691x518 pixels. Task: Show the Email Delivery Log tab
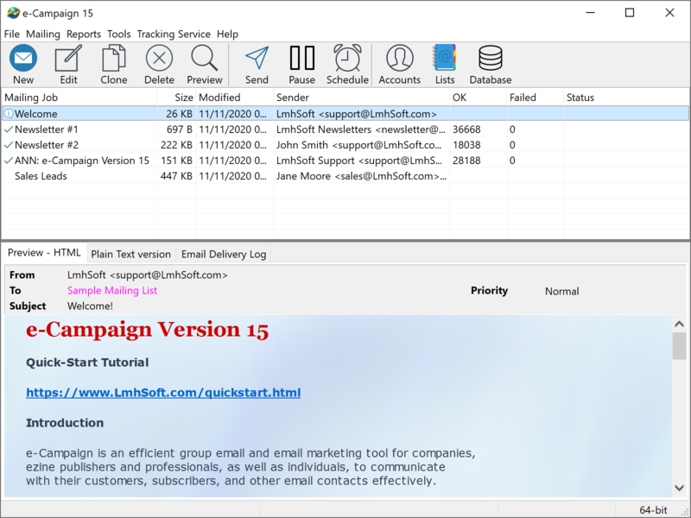coord(224,254)
